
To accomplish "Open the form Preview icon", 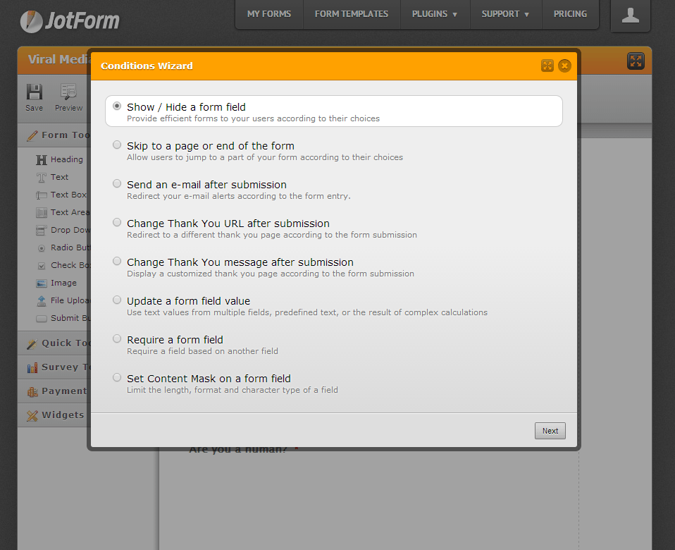I will tap(68, 92).
